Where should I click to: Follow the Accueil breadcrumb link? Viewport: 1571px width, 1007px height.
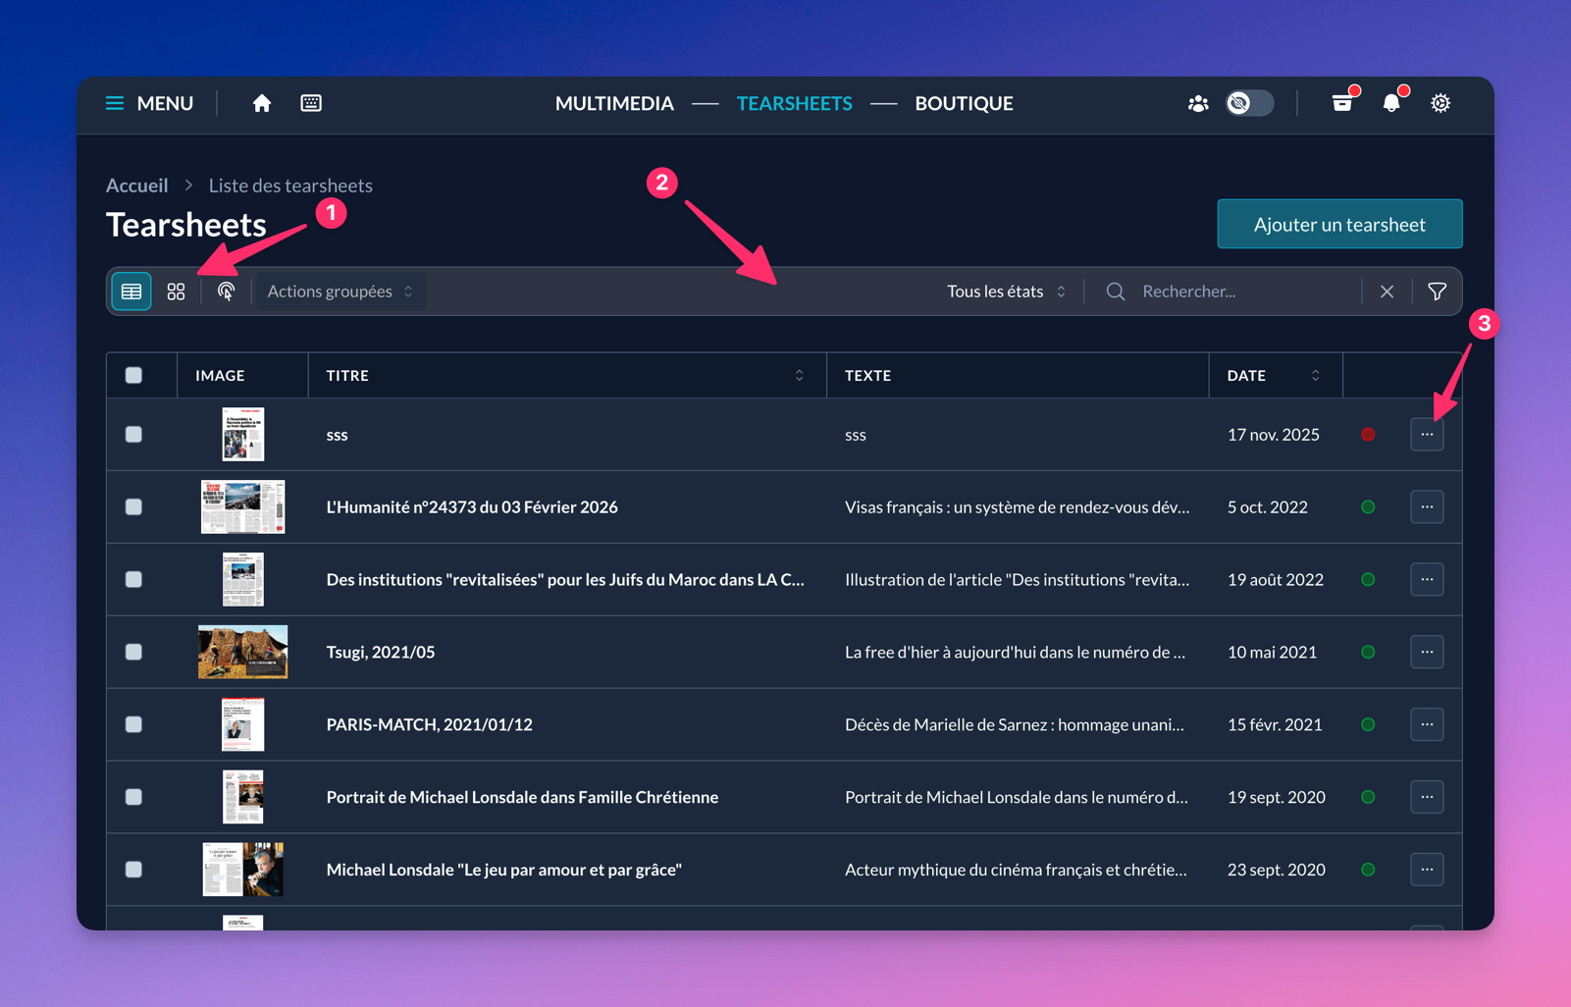coord(136,185)
